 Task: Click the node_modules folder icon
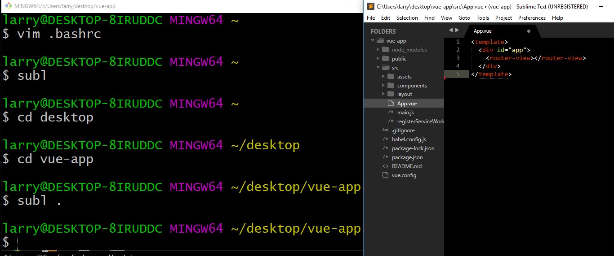(385, 50)
